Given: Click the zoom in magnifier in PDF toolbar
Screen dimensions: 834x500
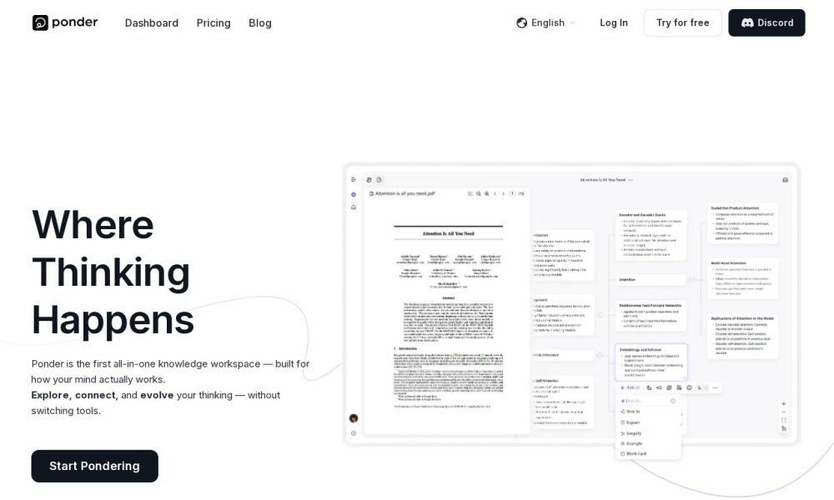Looking at the screenshot, I should coord(486,193).
